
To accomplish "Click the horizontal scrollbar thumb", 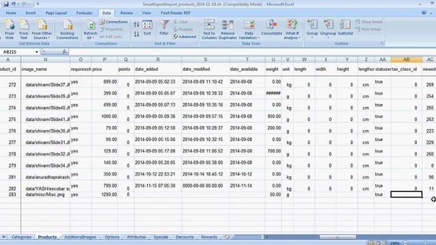I will pos(337,237).
